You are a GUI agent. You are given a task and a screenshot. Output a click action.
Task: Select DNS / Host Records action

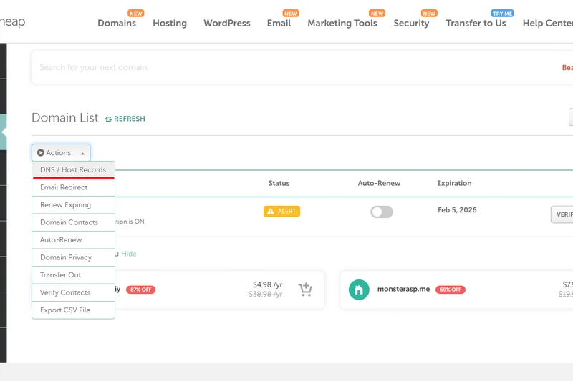pos(74,170)
